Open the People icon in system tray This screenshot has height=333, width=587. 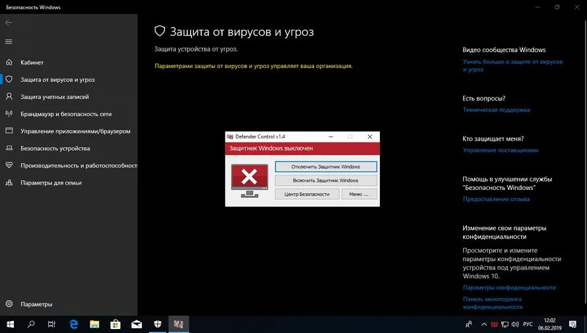[x=468, y=324]
